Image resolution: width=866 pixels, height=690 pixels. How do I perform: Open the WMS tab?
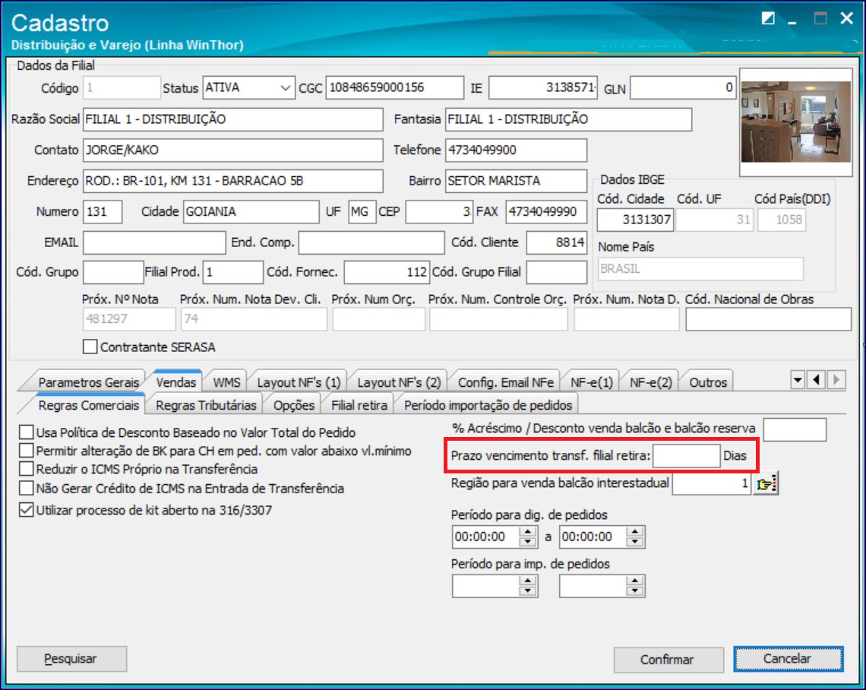[226, 382]
